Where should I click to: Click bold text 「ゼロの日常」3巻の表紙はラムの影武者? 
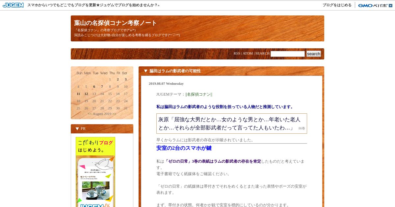[x=213, y=161]
